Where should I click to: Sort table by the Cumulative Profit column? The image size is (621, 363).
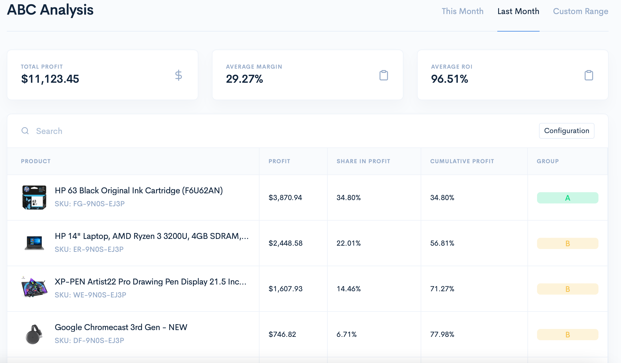tap(462, 161)
